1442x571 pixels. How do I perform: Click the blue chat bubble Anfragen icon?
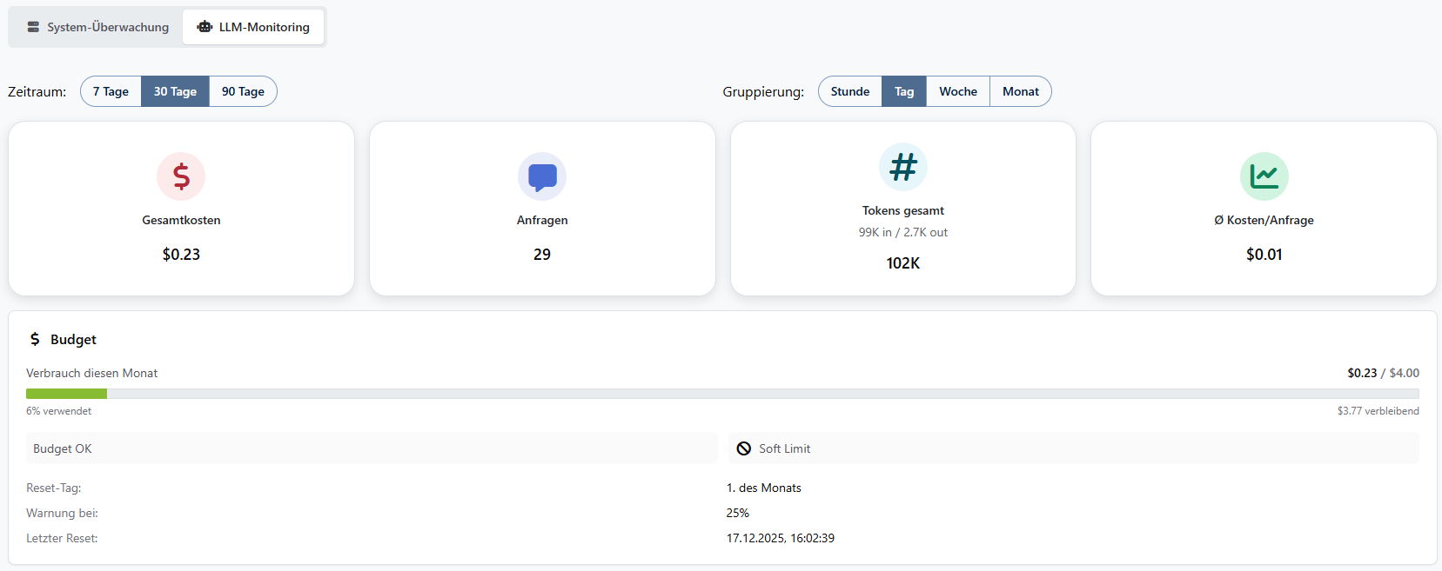[542, 176]
